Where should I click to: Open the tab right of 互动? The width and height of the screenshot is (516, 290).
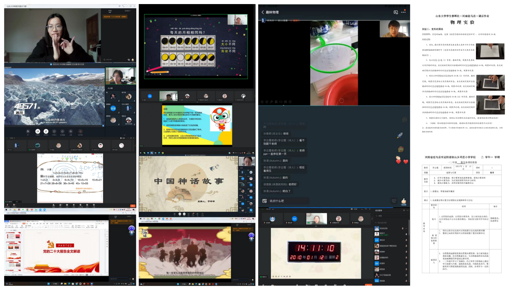pos(128,11)
